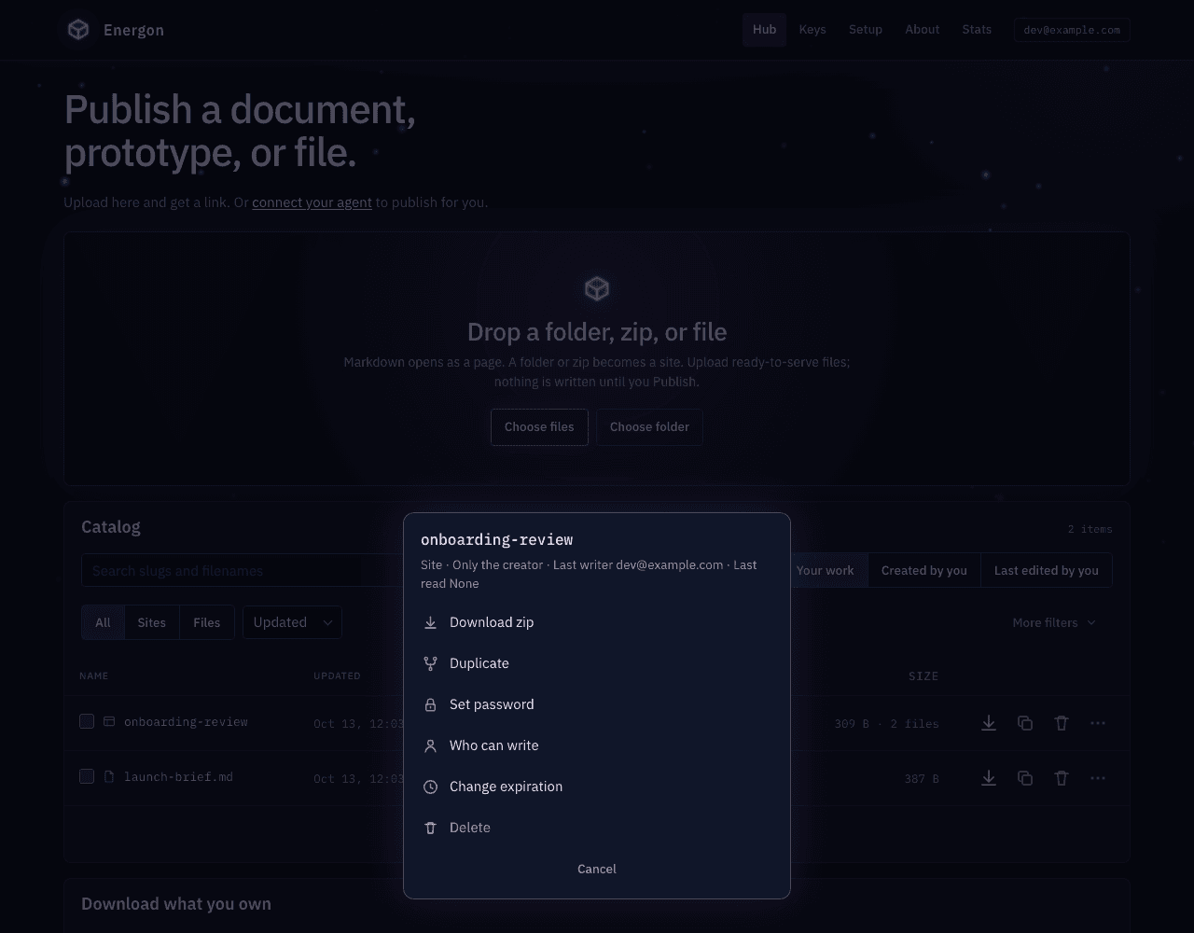1194x933 pixels.
Task: Focus the Search slugs and filenames field
Action: click(243, 570)
